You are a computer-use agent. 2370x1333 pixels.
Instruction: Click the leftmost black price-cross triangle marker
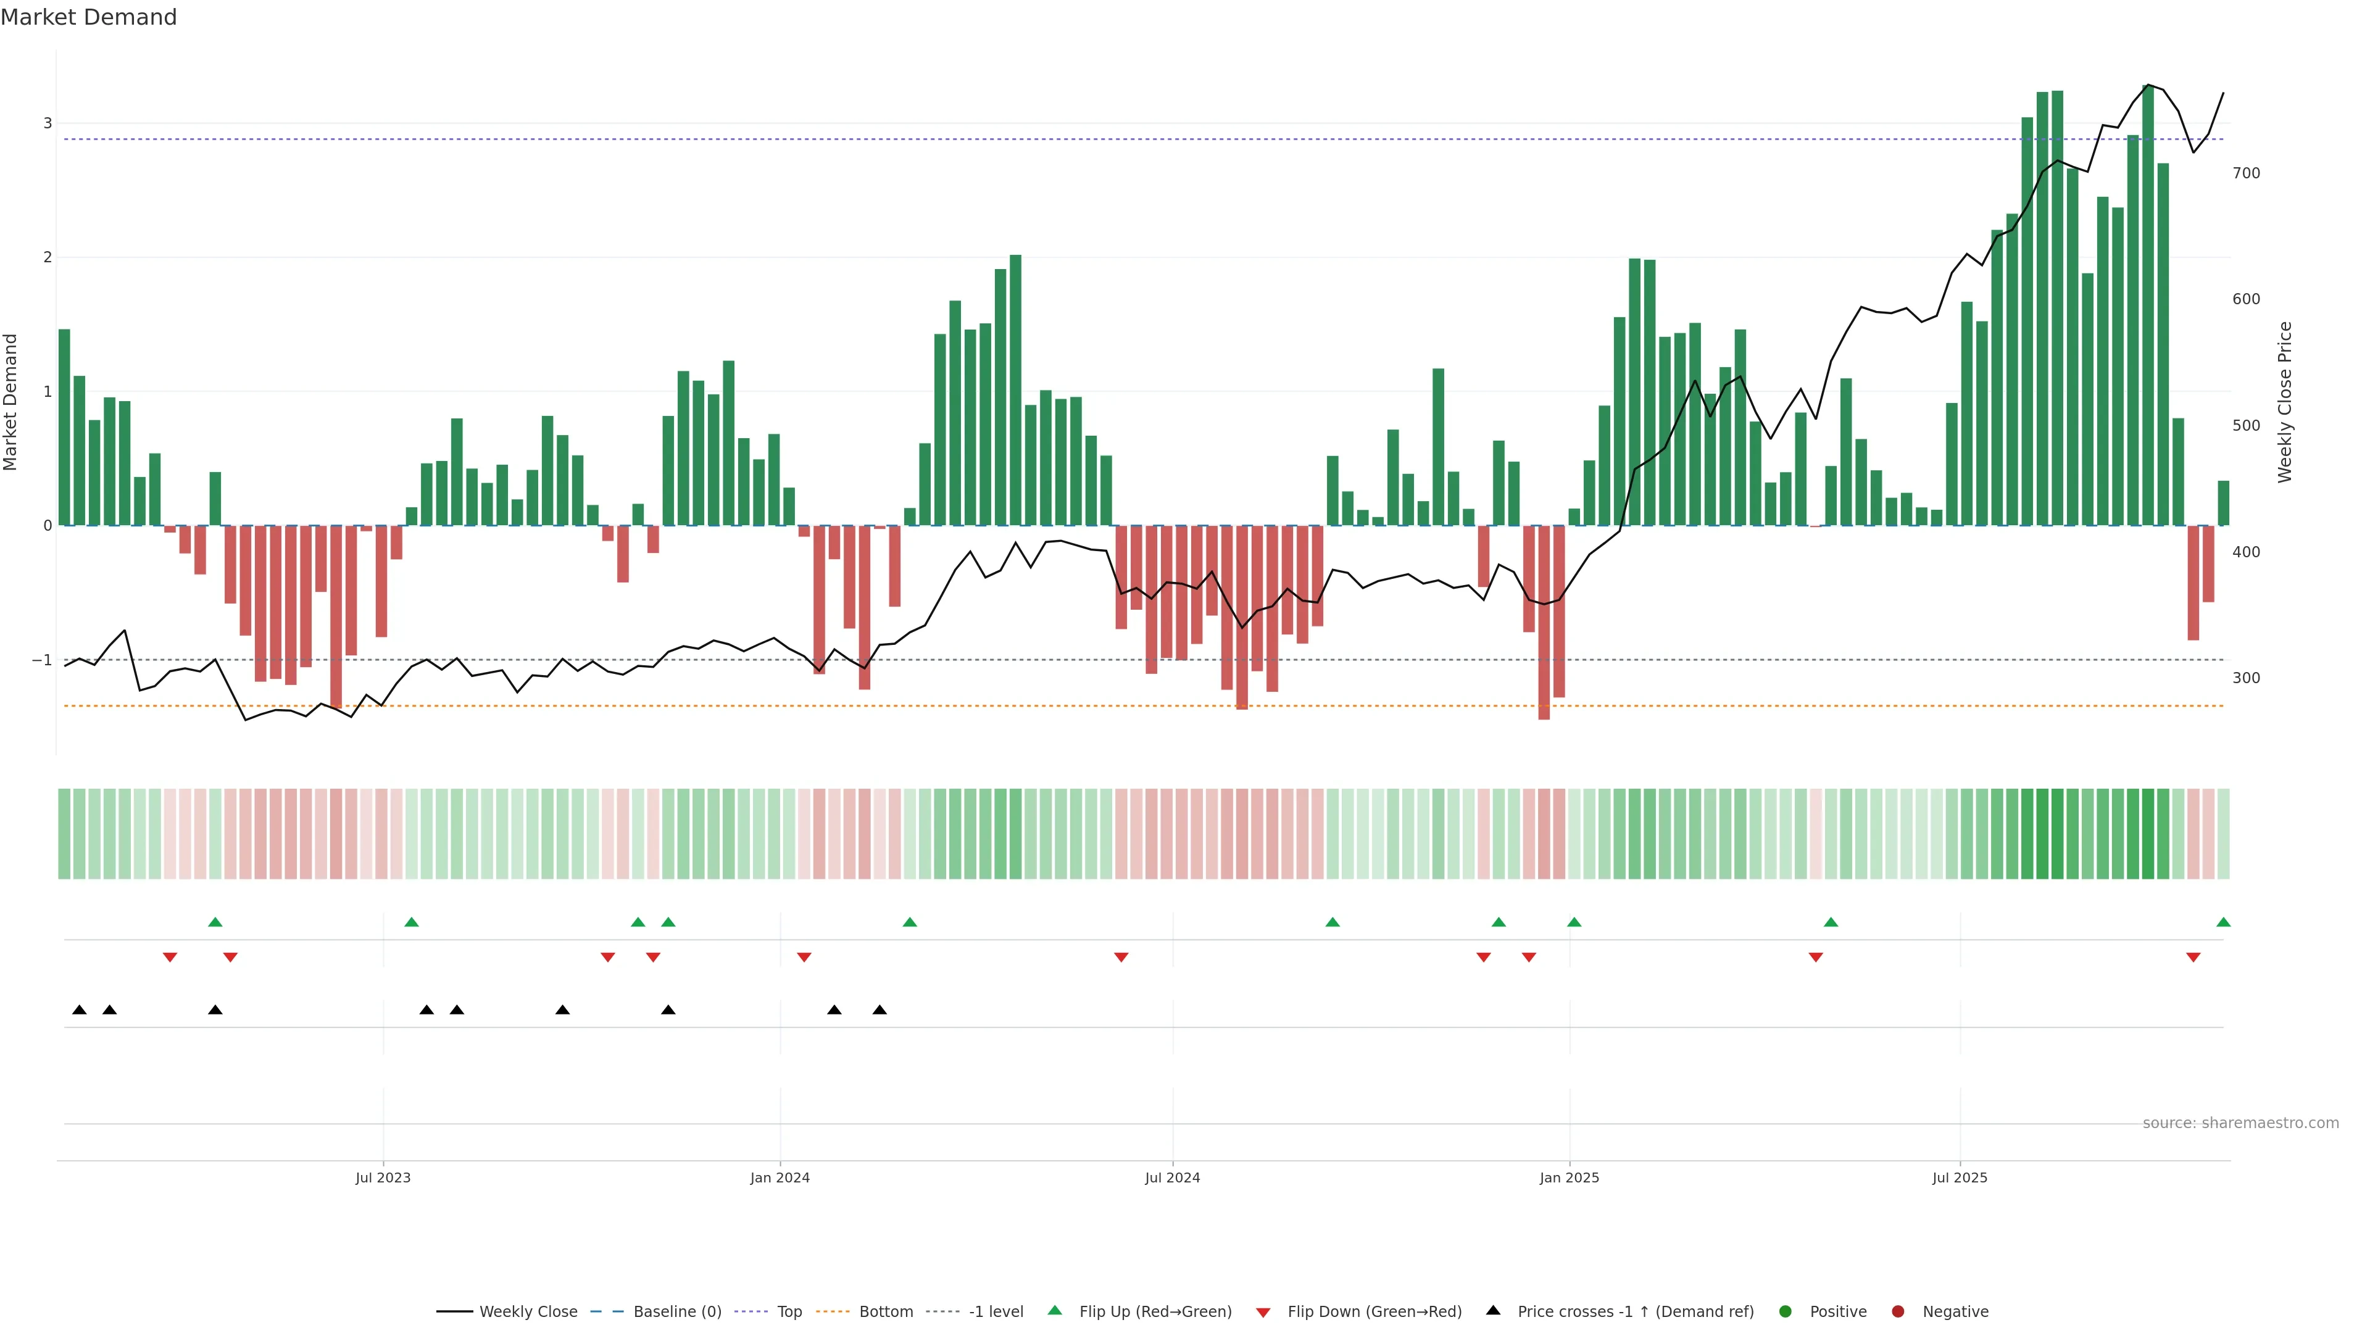coord(79,1010)
